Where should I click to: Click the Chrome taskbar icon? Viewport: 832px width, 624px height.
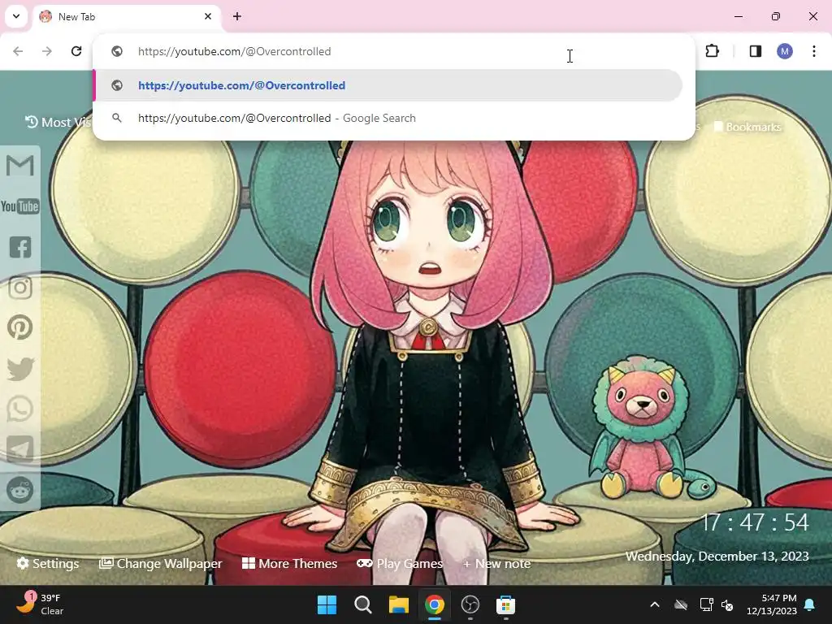[x=434, y=604]
